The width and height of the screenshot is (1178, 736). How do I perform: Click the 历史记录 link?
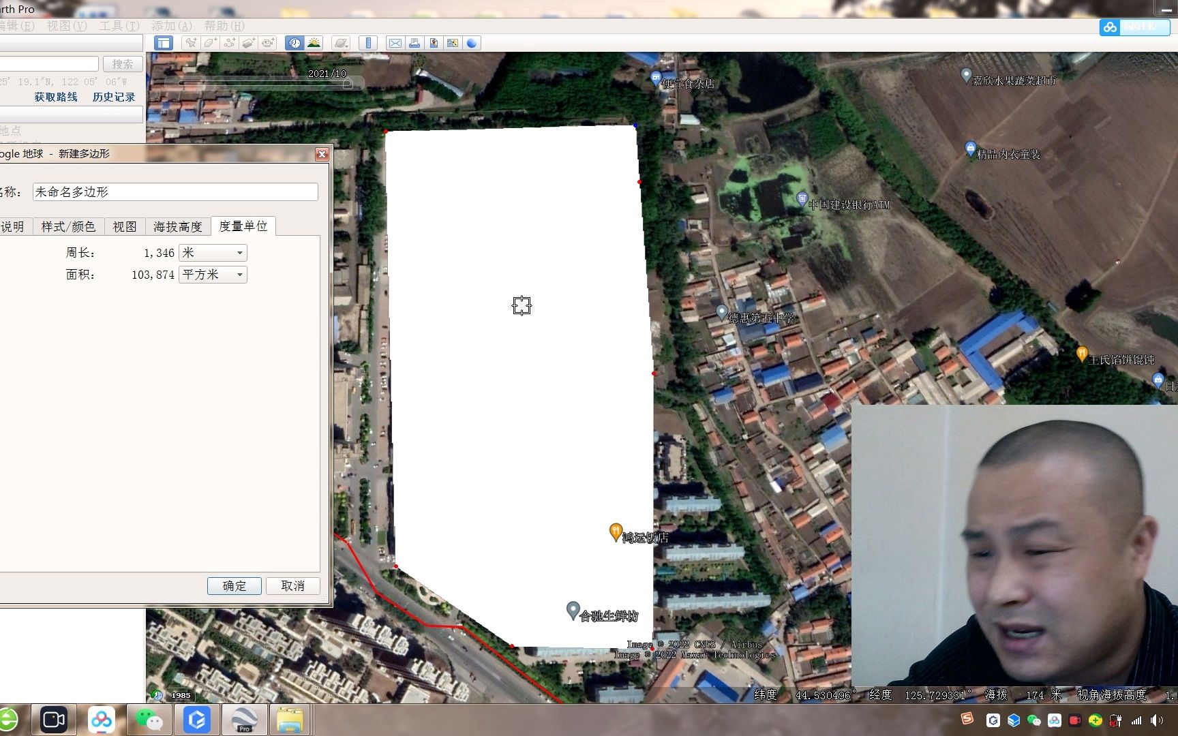point(114,97)
